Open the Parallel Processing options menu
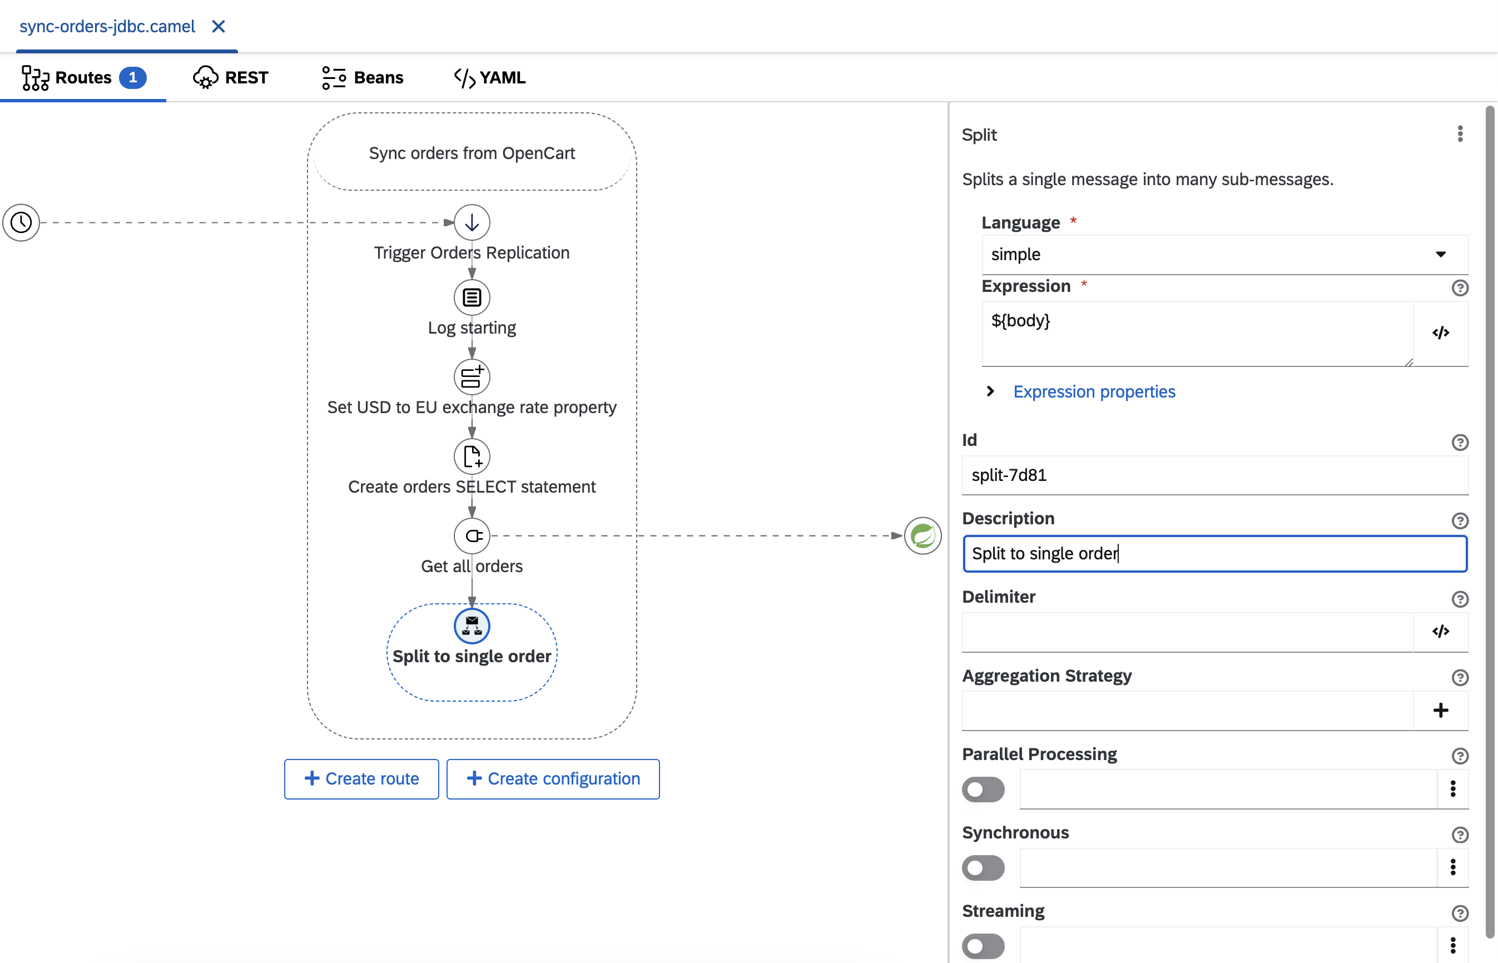This screenshot has height=963, width=1498. click(1453, 788)
